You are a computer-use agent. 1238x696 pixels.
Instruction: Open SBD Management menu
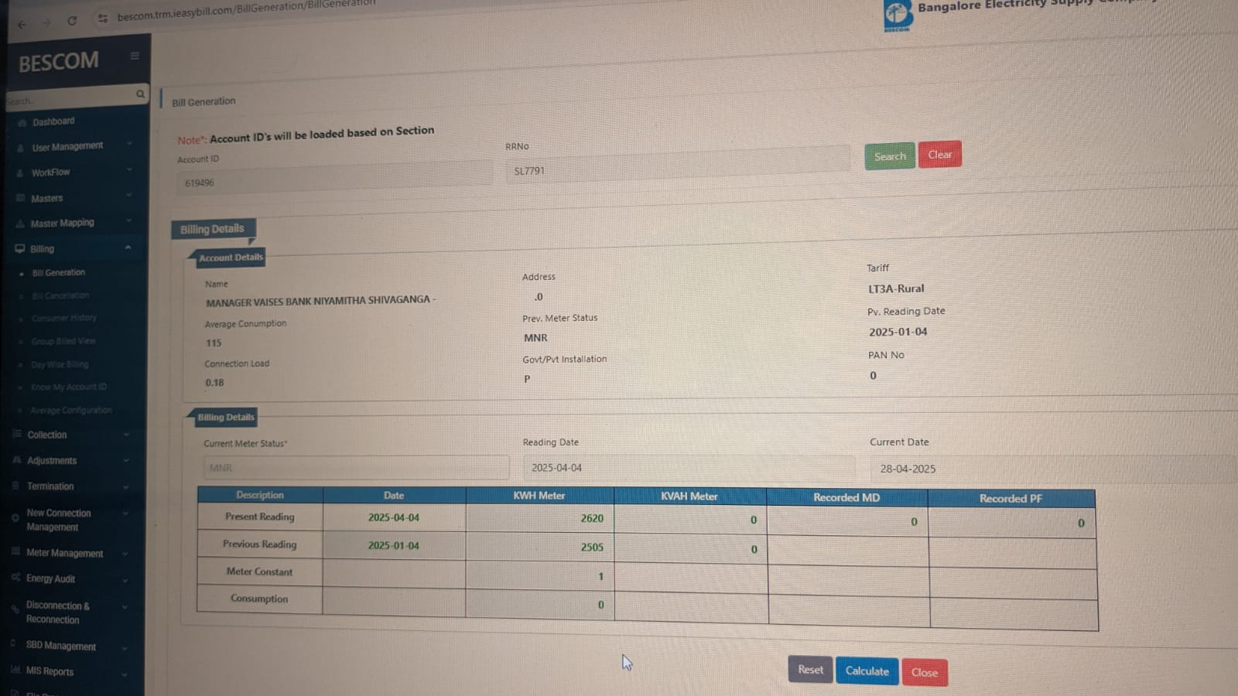tap(61, 646)
